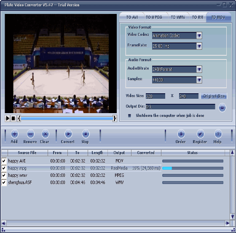The width and height of the screenshot is (236, 233).
Task: Switch to the TO WMV tab
Action: (178, 17)
